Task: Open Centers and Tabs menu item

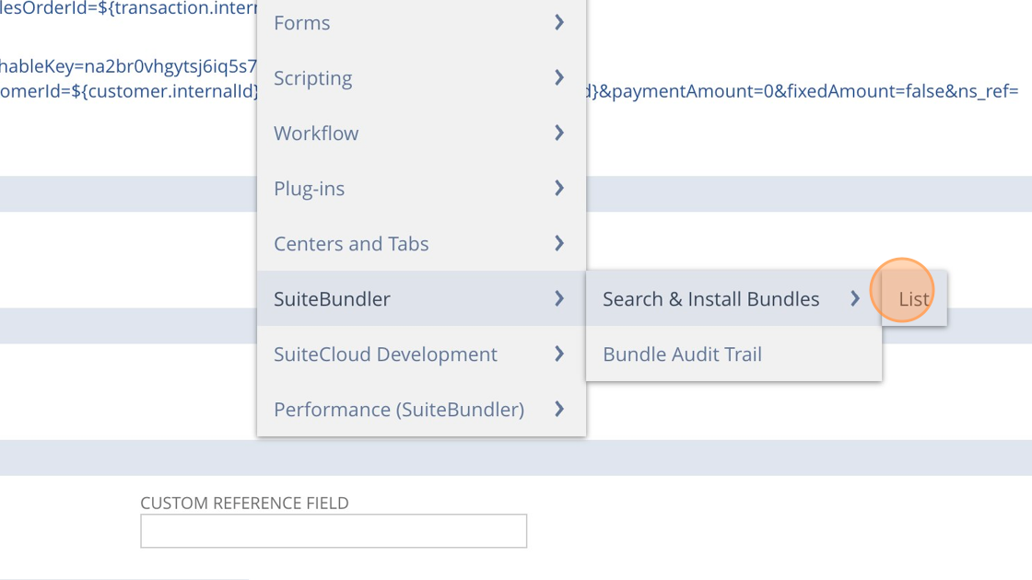Action: (x=421, y=243)
